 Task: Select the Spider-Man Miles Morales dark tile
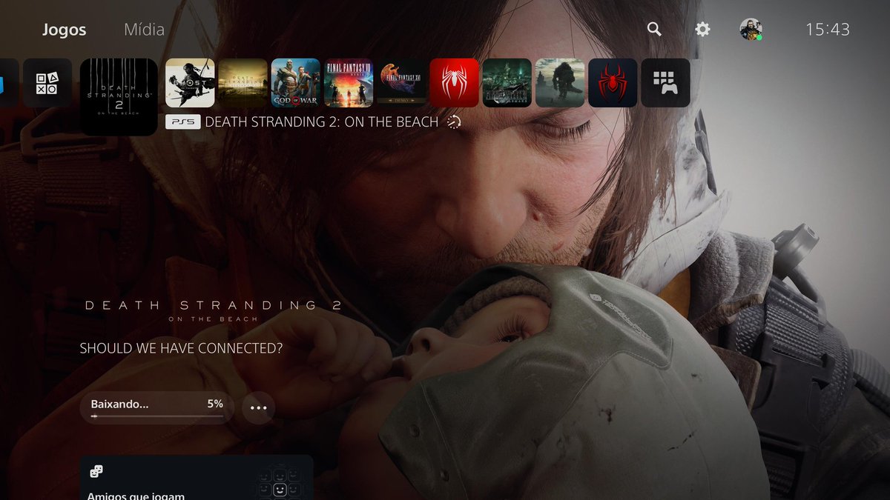click(613, 83)
